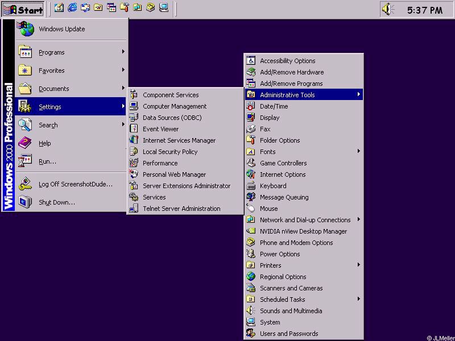Open Services gears icon
455x341 pixels.
pos(134,197)
